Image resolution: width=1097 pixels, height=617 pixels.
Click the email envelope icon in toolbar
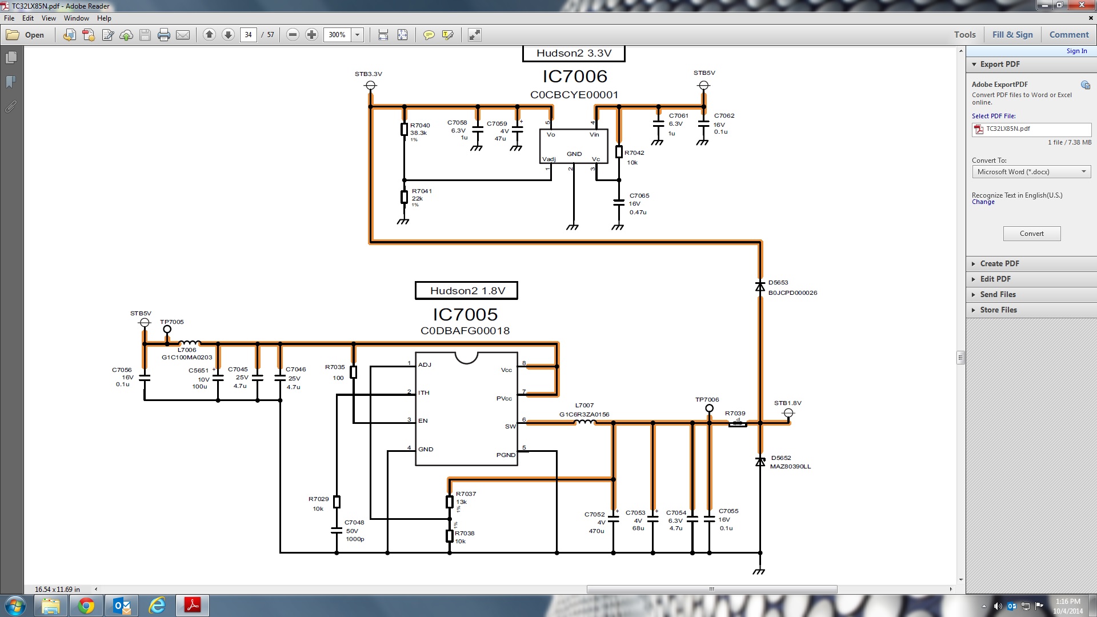pos(183,35)
